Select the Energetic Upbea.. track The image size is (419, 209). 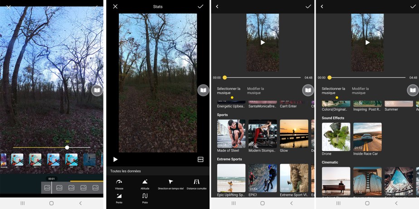(231, 104)
